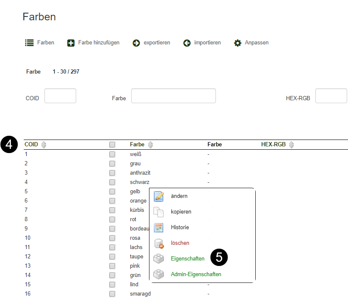Click into the HEX-RGB filter field
Viewport: 348px width, 307px height.
331,96
